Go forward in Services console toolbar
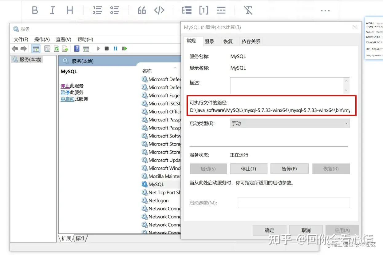 coord(23,49)
